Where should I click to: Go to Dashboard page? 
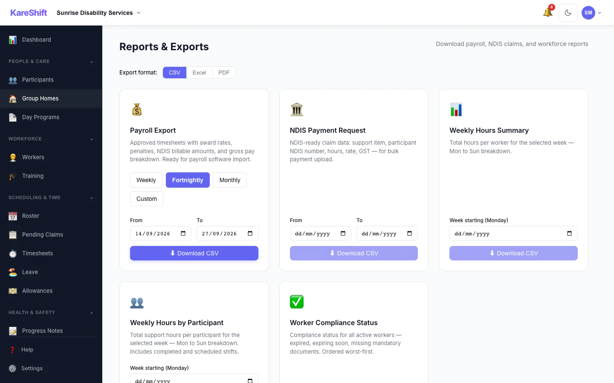click(x=51, y=40)
